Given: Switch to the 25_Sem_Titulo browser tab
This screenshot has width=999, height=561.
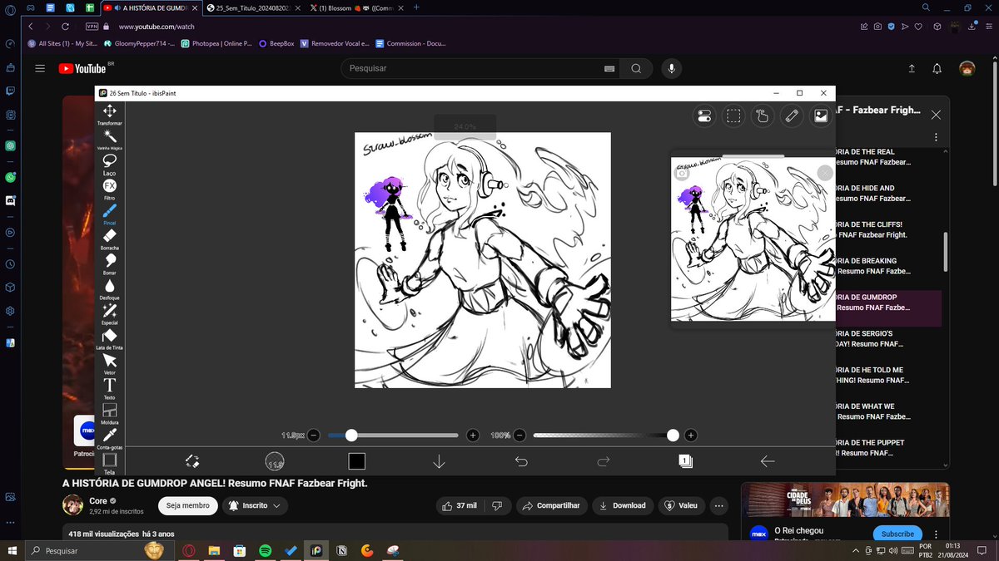Looking at the screenshot, I should pyautogui.click(x=251, y=7).
